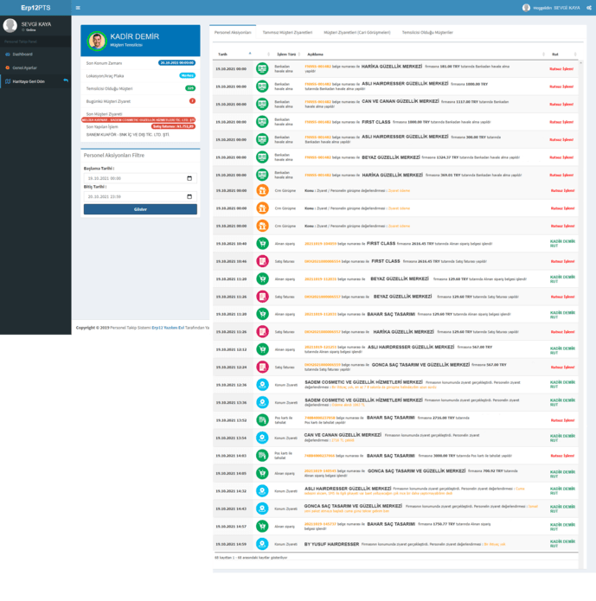This screenshot has width=596, height=601.
Task: Toggle the sidebar hamburger menu icon
Action: point(78,8)
